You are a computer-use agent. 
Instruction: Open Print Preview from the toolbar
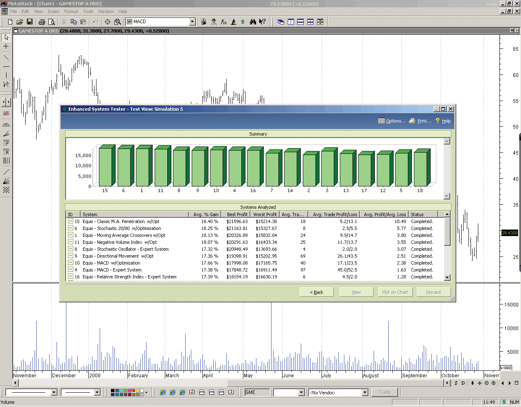(52, 22)
